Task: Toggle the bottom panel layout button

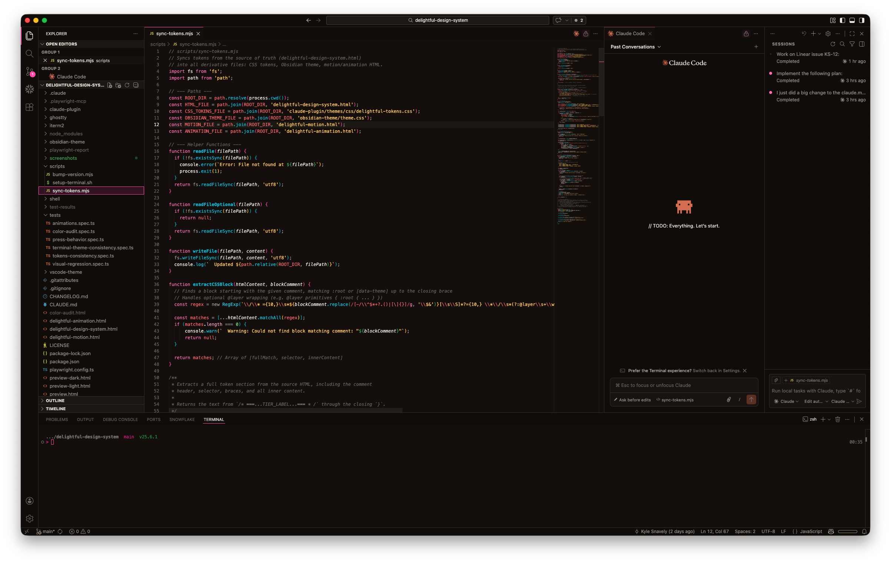Action: coord(852,20)
